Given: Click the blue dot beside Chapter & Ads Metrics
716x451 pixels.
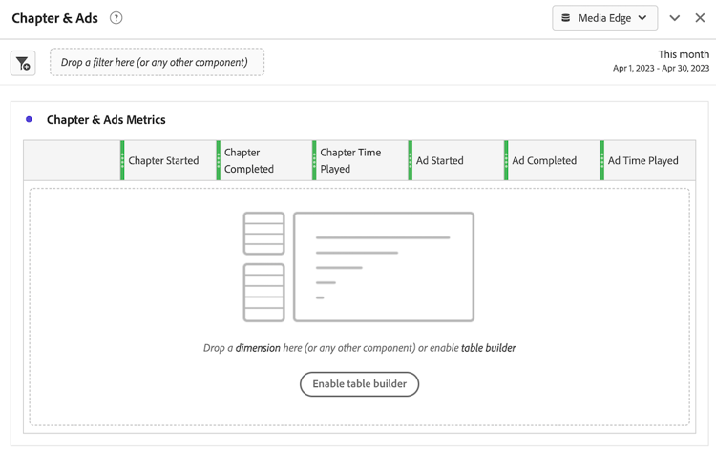Looking at the screenshot, I should pos(30,119).
